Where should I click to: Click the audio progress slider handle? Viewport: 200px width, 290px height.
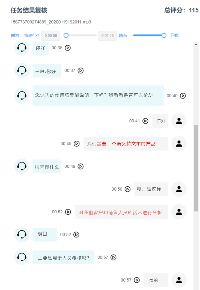66,35
